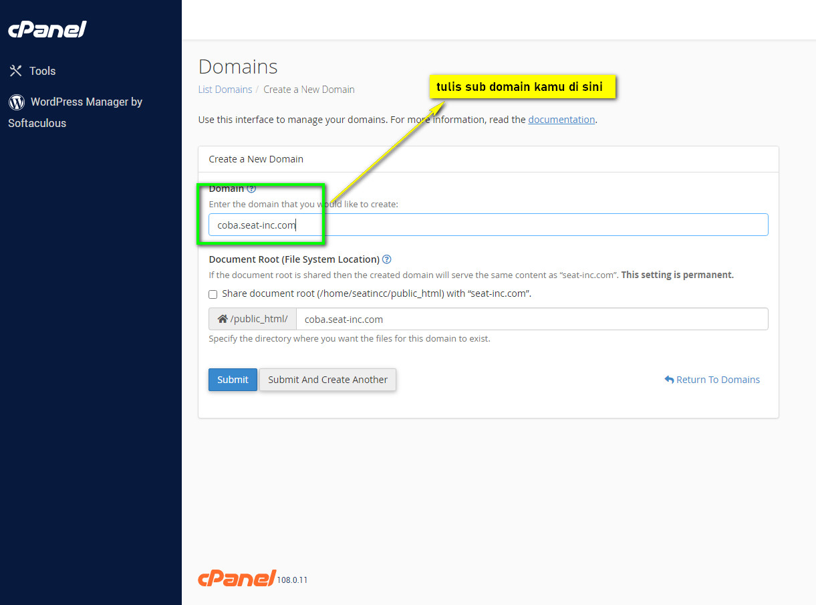Open help icon next to Domain label

point(251,189)
